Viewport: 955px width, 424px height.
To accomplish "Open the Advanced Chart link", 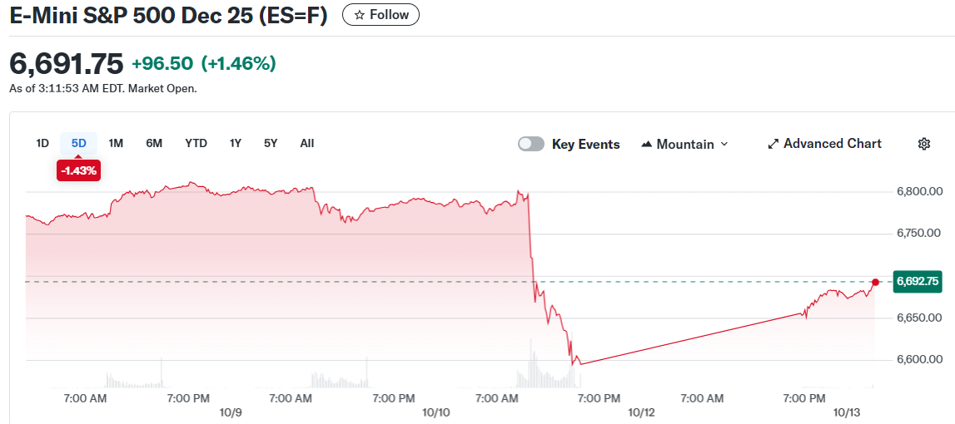I will [x=832, y=144].
